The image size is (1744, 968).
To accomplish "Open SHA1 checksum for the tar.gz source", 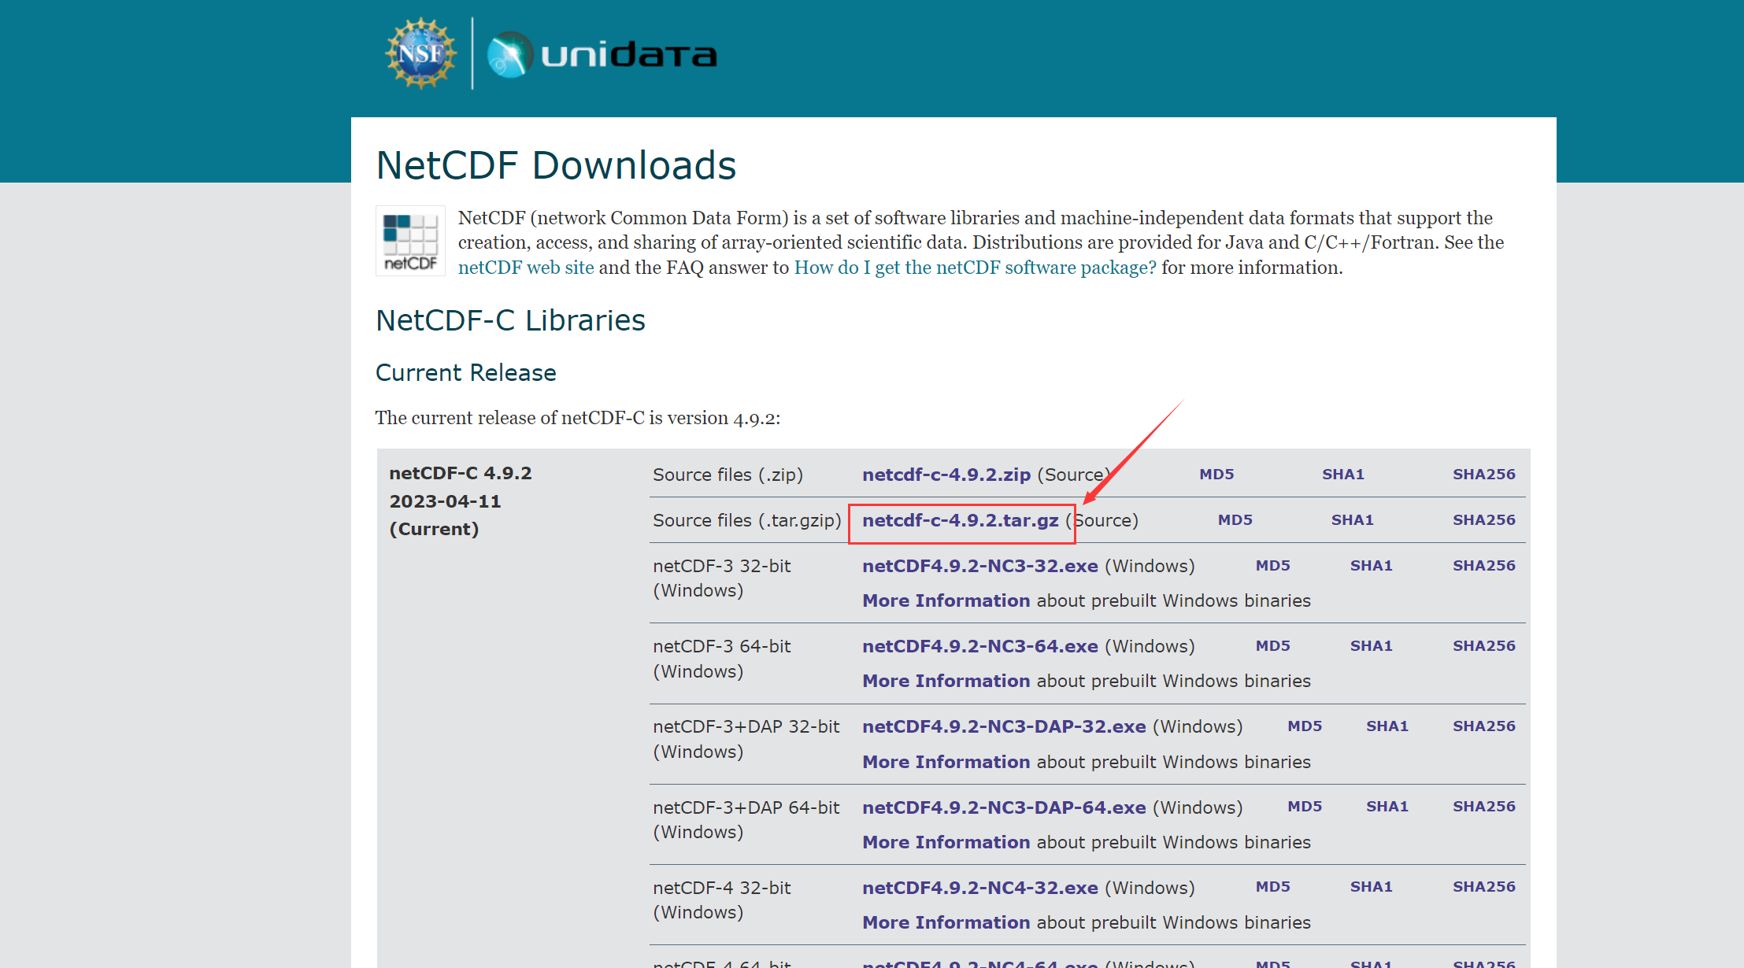I will coord(1351,520).
